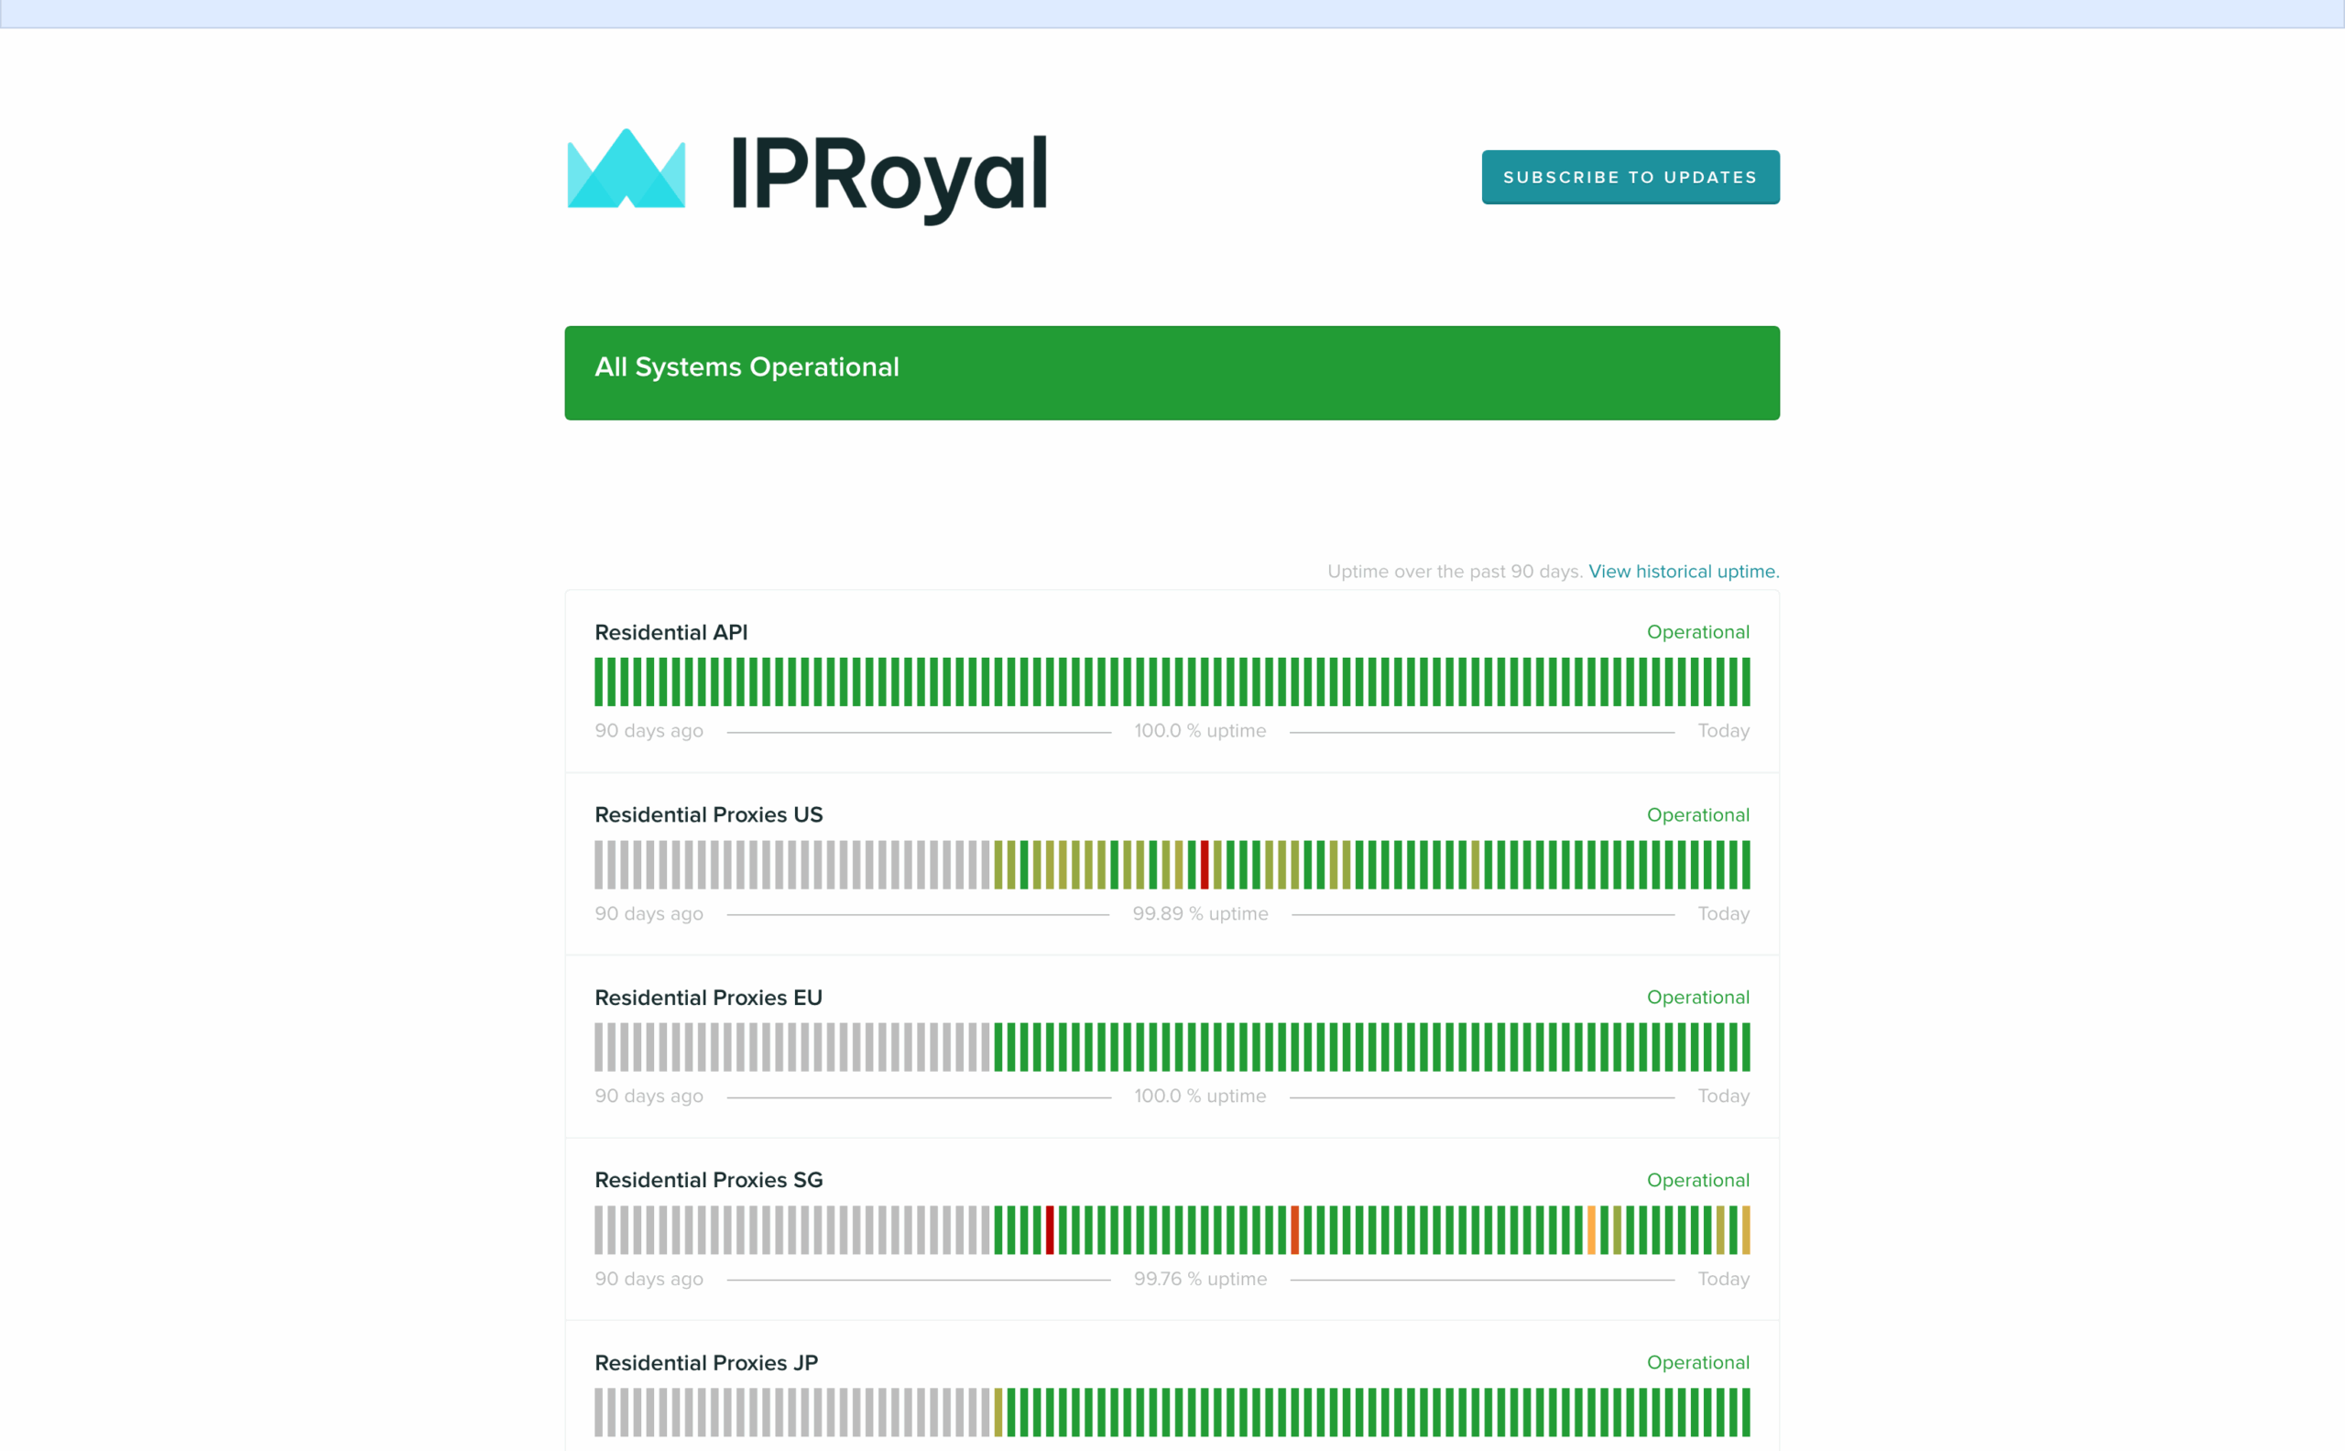2345x1451 pixels.
Task: Click the first bar of Residential API timeline
Action: click(599, 682)
